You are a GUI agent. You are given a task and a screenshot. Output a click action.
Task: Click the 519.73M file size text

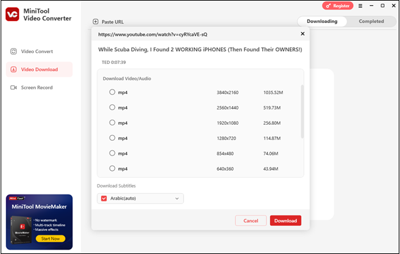pos(272,108)
